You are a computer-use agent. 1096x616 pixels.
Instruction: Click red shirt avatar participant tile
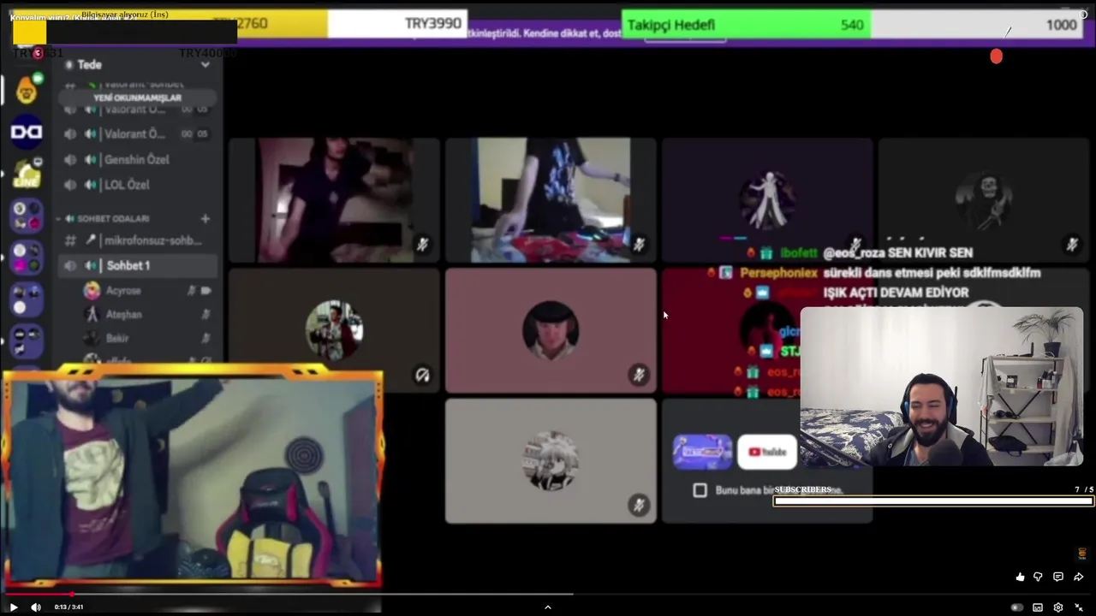point(335,330)
